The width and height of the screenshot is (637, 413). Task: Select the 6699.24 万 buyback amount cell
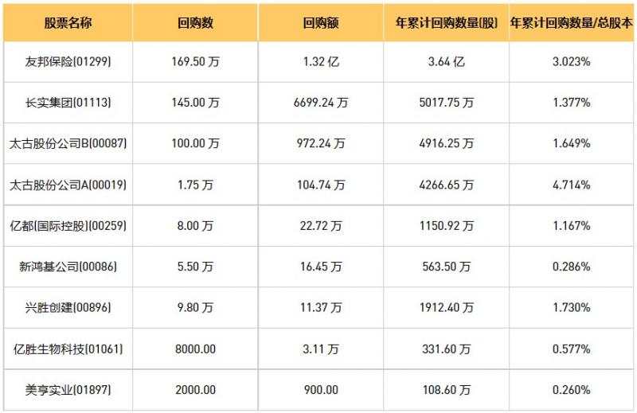coord(321,103)
